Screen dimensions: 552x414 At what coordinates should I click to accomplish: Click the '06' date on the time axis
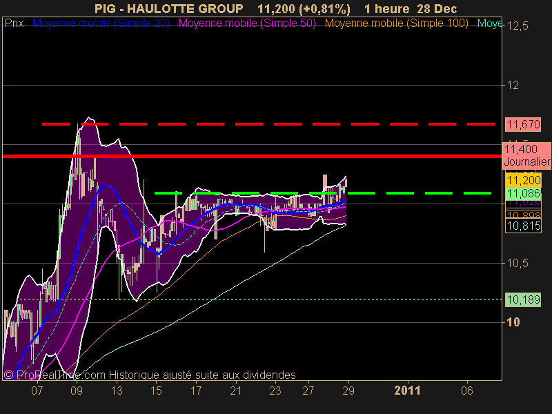pyautogui.click(x=467, y=391)
